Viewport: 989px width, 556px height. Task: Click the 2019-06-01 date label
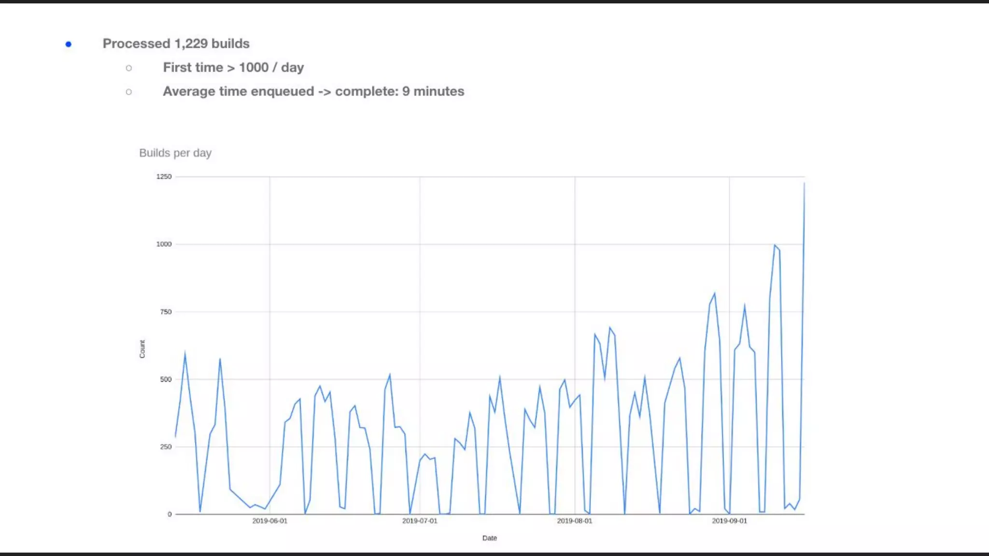click(x=269, y=521)
